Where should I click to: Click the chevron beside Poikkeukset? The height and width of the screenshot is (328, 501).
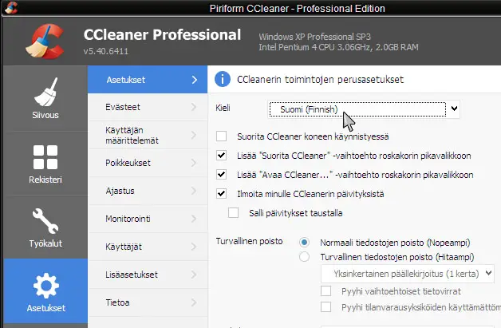194,163
